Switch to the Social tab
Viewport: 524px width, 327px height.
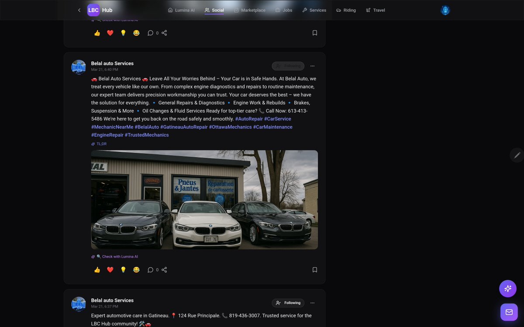point(214,10)
